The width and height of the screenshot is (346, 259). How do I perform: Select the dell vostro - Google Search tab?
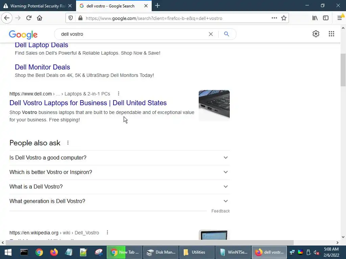(110, 6)
